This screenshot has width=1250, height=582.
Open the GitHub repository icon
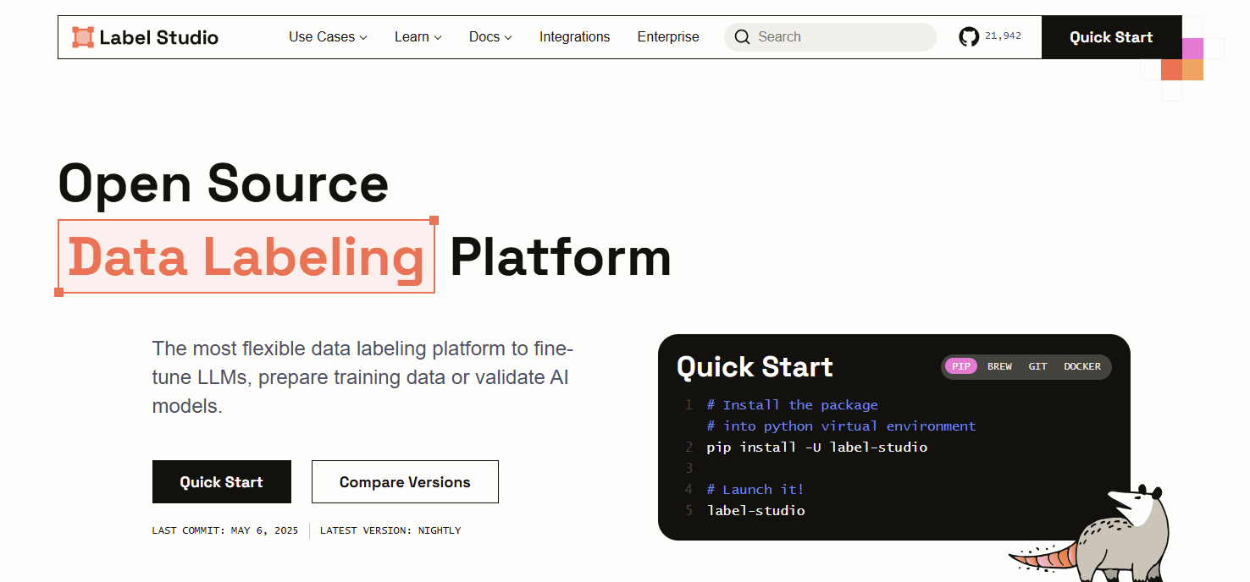click(969, 36)
